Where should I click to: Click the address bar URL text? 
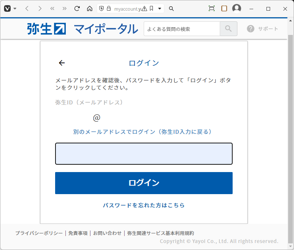(x=128, y=9)
